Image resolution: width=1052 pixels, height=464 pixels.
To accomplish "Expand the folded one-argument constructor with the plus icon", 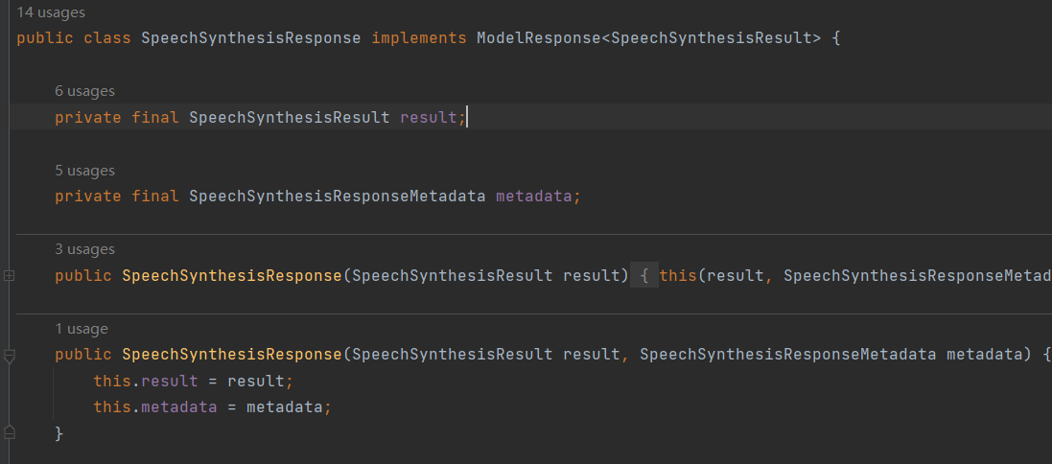I will pyautogui.click(x=9, y=275).
